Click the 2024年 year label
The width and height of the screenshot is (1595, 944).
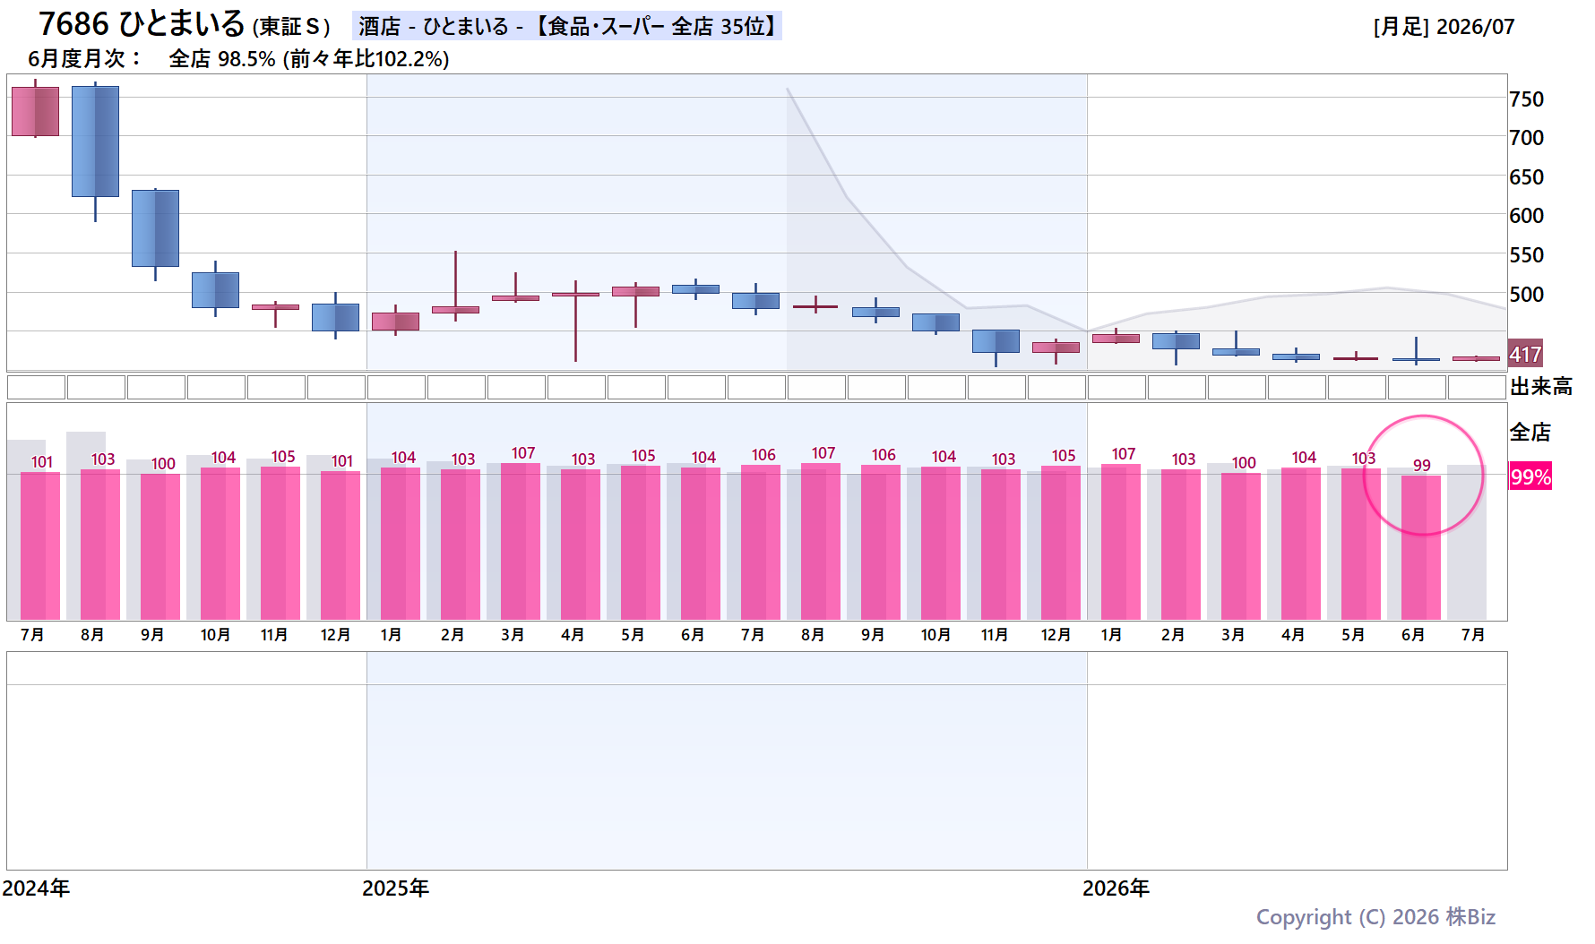click(x=36, y=888)
